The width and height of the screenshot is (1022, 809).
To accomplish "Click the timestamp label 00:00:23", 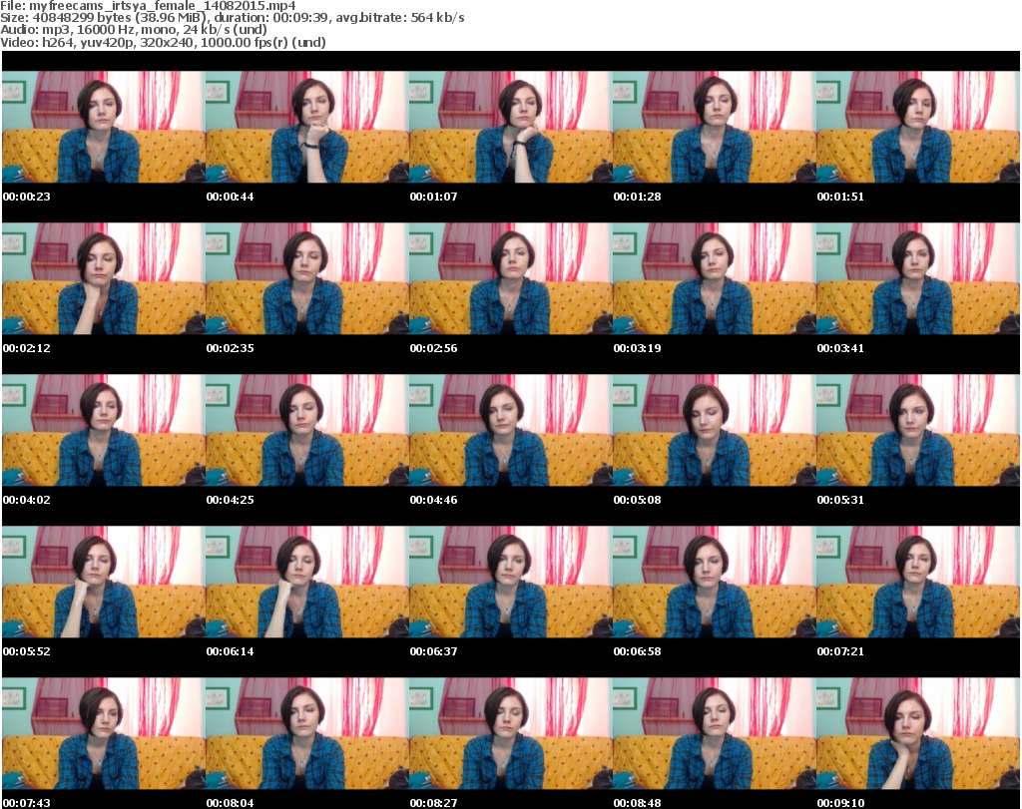I will click(27, 197).
